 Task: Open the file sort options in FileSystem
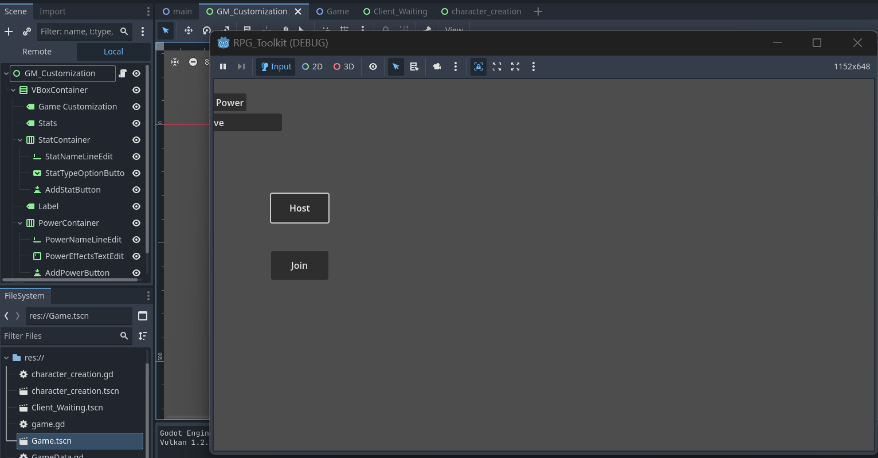[143, 336]
